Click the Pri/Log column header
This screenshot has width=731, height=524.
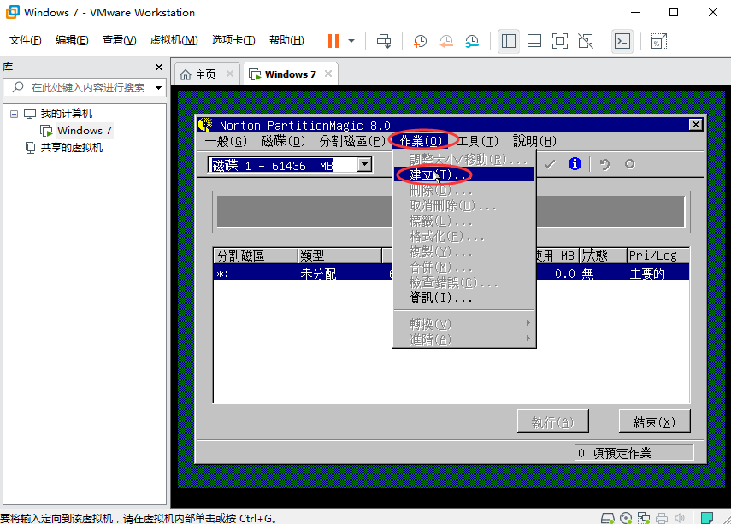click(657, 256)
